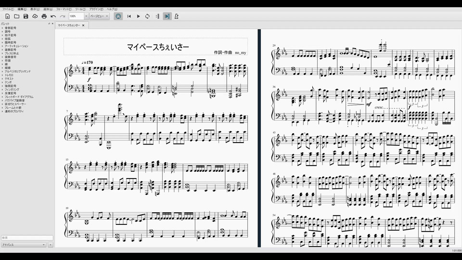The height and width of the screenshot is (260, 462).
Task: Select the composer text 作詞・作曲 no_my
Action: pyautogui.click(x=230, y=52)
